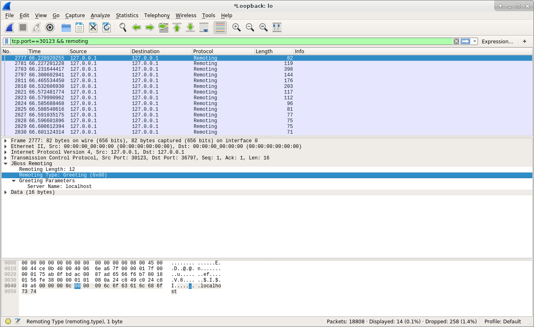Click hex offset 0040 row
This screenshot has width=534, height=327.
pyautogui.click(x=10, y=286)
